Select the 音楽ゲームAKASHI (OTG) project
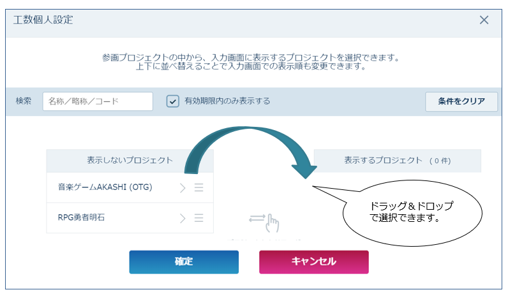Image resolution: width=508 pixels, height=299 pixels. [105, 187]
